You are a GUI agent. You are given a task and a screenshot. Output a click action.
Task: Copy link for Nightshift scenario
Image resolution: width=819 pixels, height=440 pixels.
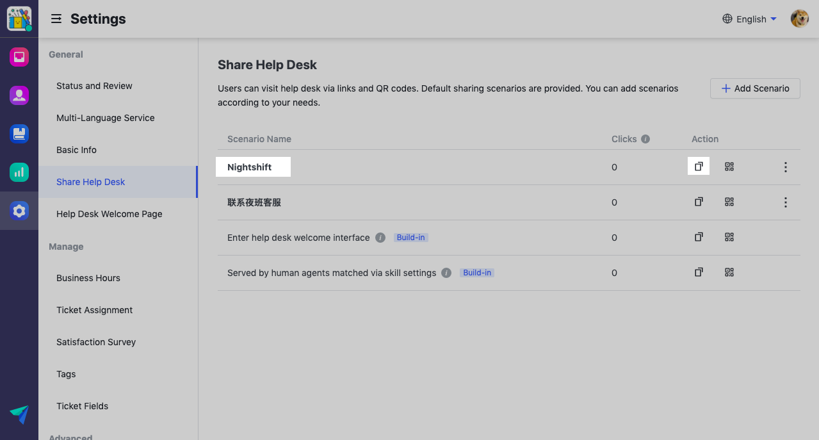point(699,167)
